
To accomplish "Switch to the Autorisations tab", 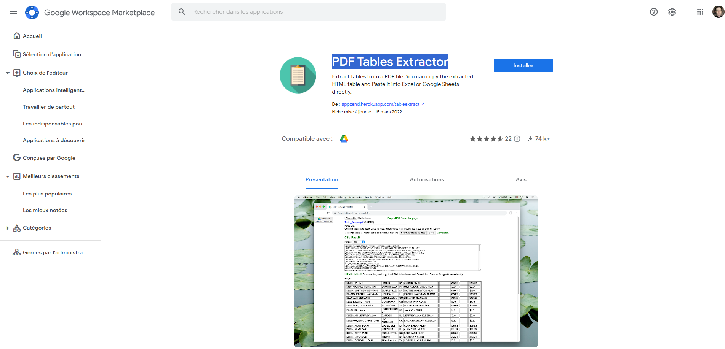I will pyautogui.click(x=427, y=179).
